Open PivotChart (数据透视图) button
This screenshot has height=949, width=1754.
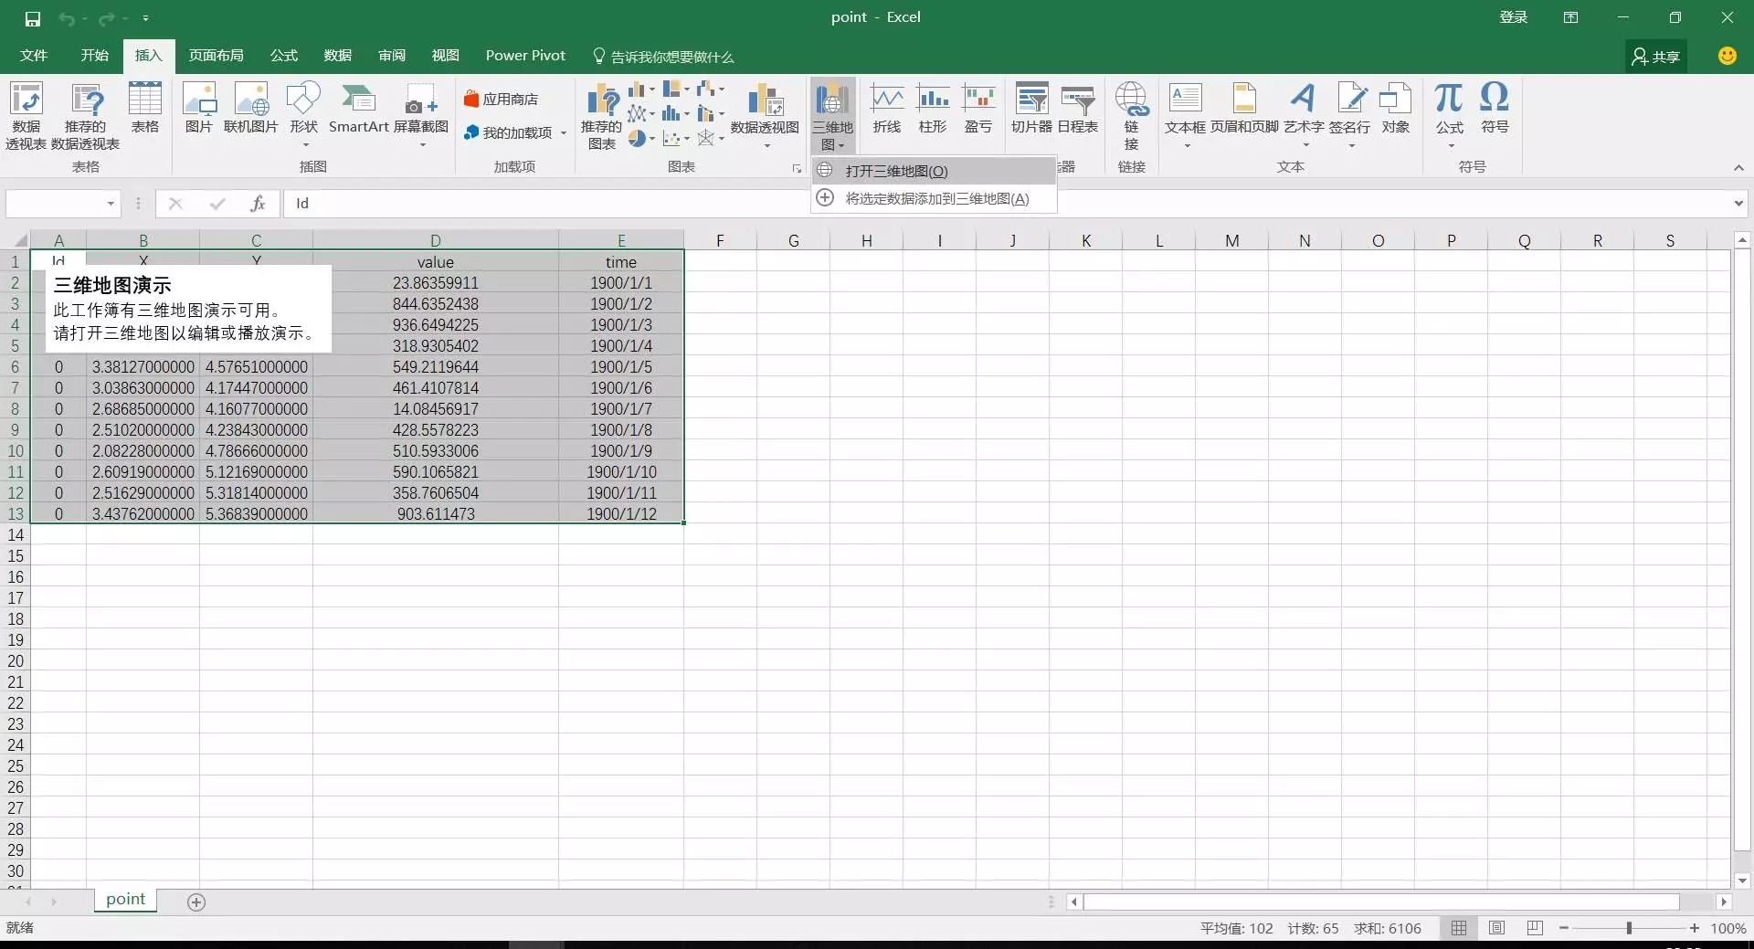(766, 114)
